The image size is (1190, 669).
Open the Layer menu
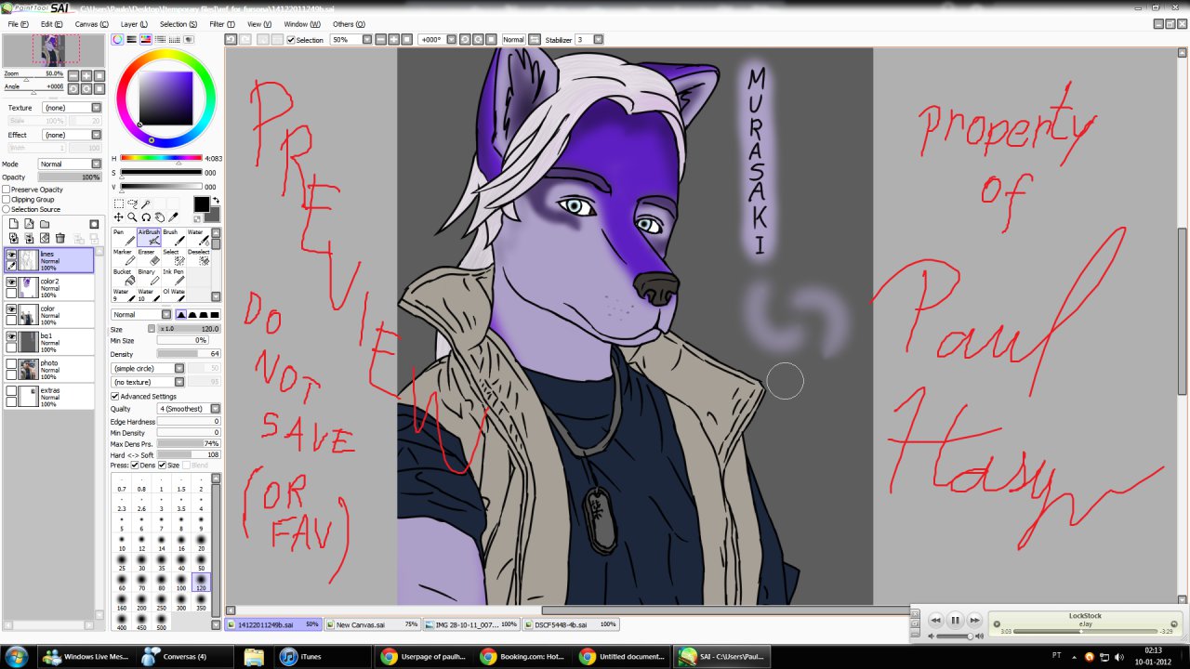point(134,24)
